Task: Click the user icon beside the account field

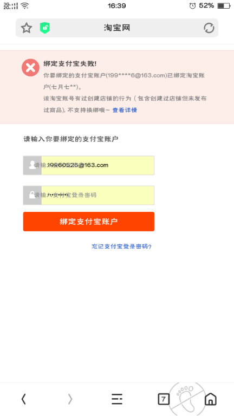Action: (32, 165)
